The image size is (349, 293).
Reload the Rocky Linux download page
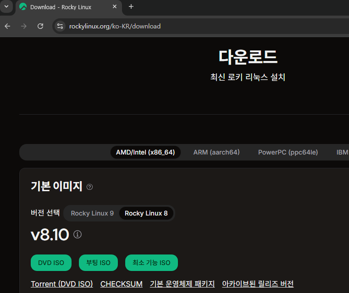(40, 26)
